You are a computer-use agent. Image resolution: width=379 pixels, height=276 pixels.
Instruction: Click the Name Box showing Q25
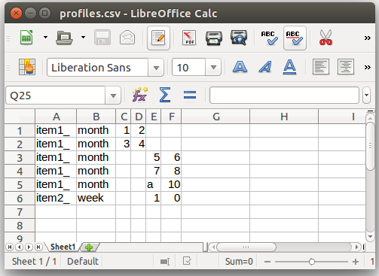coord(55,96)
